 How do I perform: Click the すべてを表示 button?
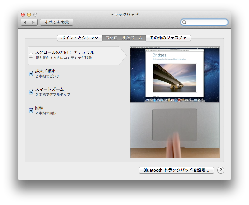[57, 22]
